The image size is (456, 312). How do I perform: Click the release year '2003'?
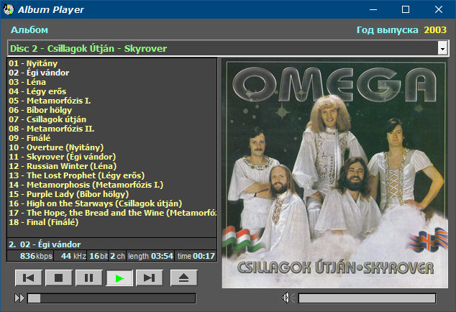pyautogui.click(x=435, y=30)
